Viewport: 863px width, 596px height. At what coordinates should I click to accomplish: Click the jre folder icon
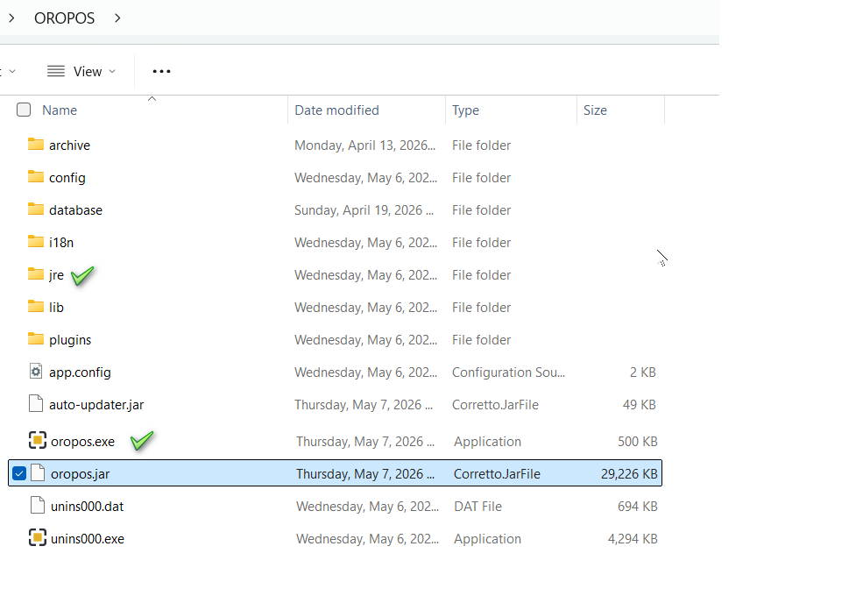[x=36, y=273]
